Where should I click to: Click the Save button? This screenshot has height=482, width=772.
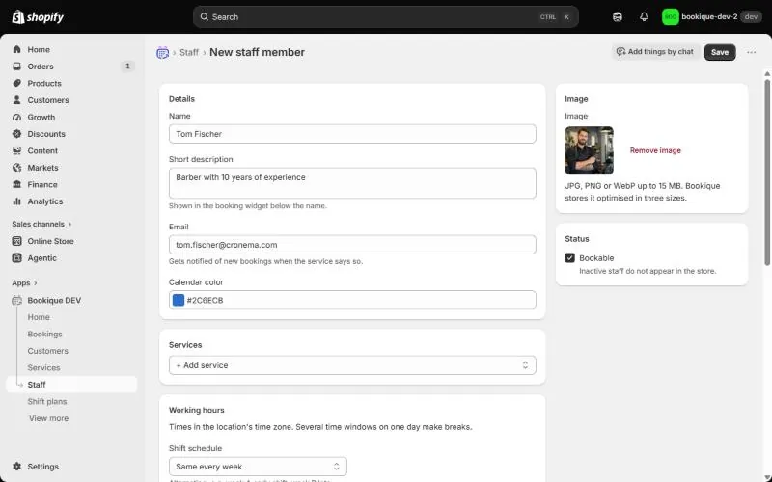point(720,52)
